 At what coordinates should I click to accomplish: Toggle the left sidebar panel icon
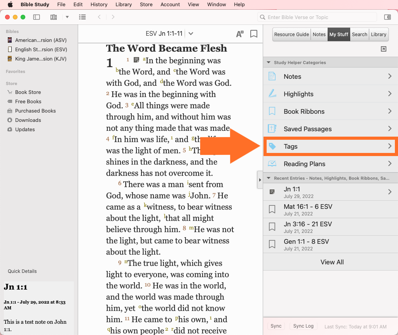point(37,17)
